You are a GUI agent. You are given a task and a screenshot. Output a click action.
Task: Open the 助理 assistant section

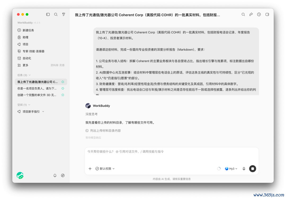(23, 37)
